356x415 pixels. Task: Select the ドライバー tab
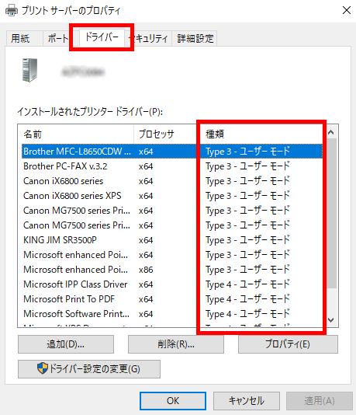click(x=102, y=37)
